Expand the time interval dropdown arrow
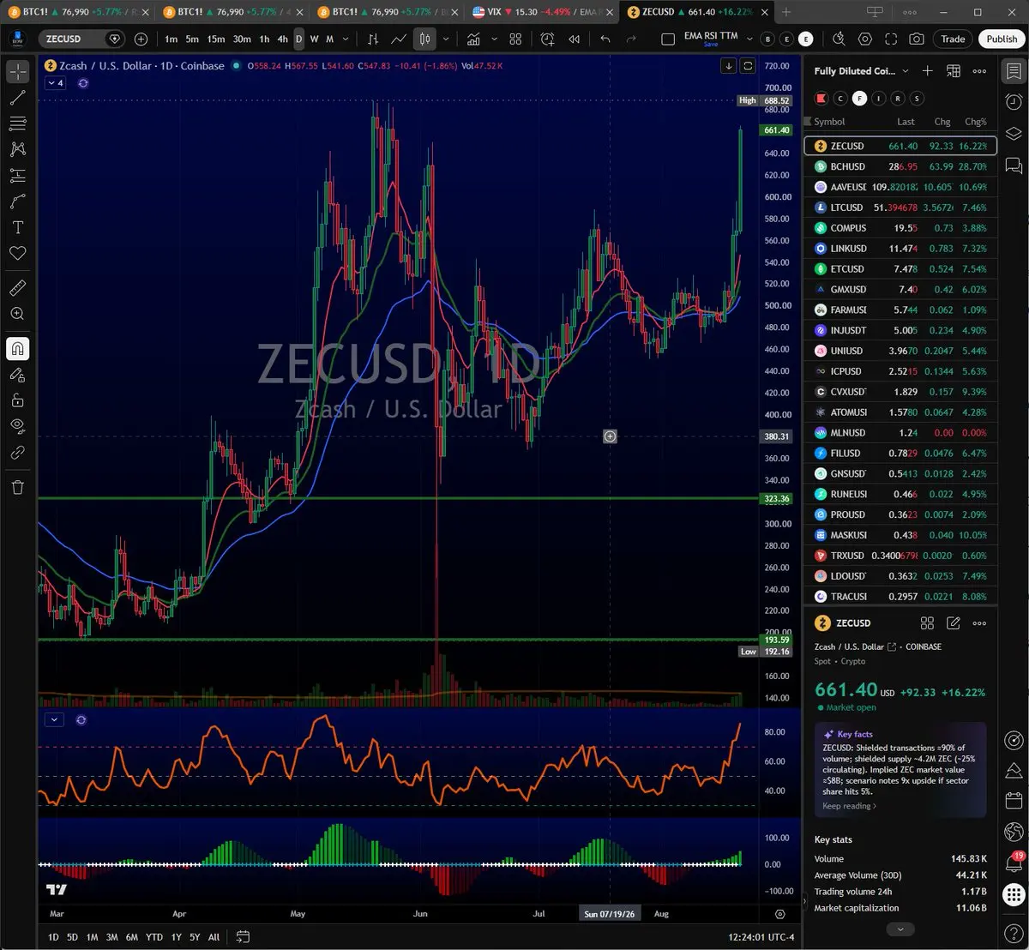This screenshot has width=1029, height=950. 346,39
